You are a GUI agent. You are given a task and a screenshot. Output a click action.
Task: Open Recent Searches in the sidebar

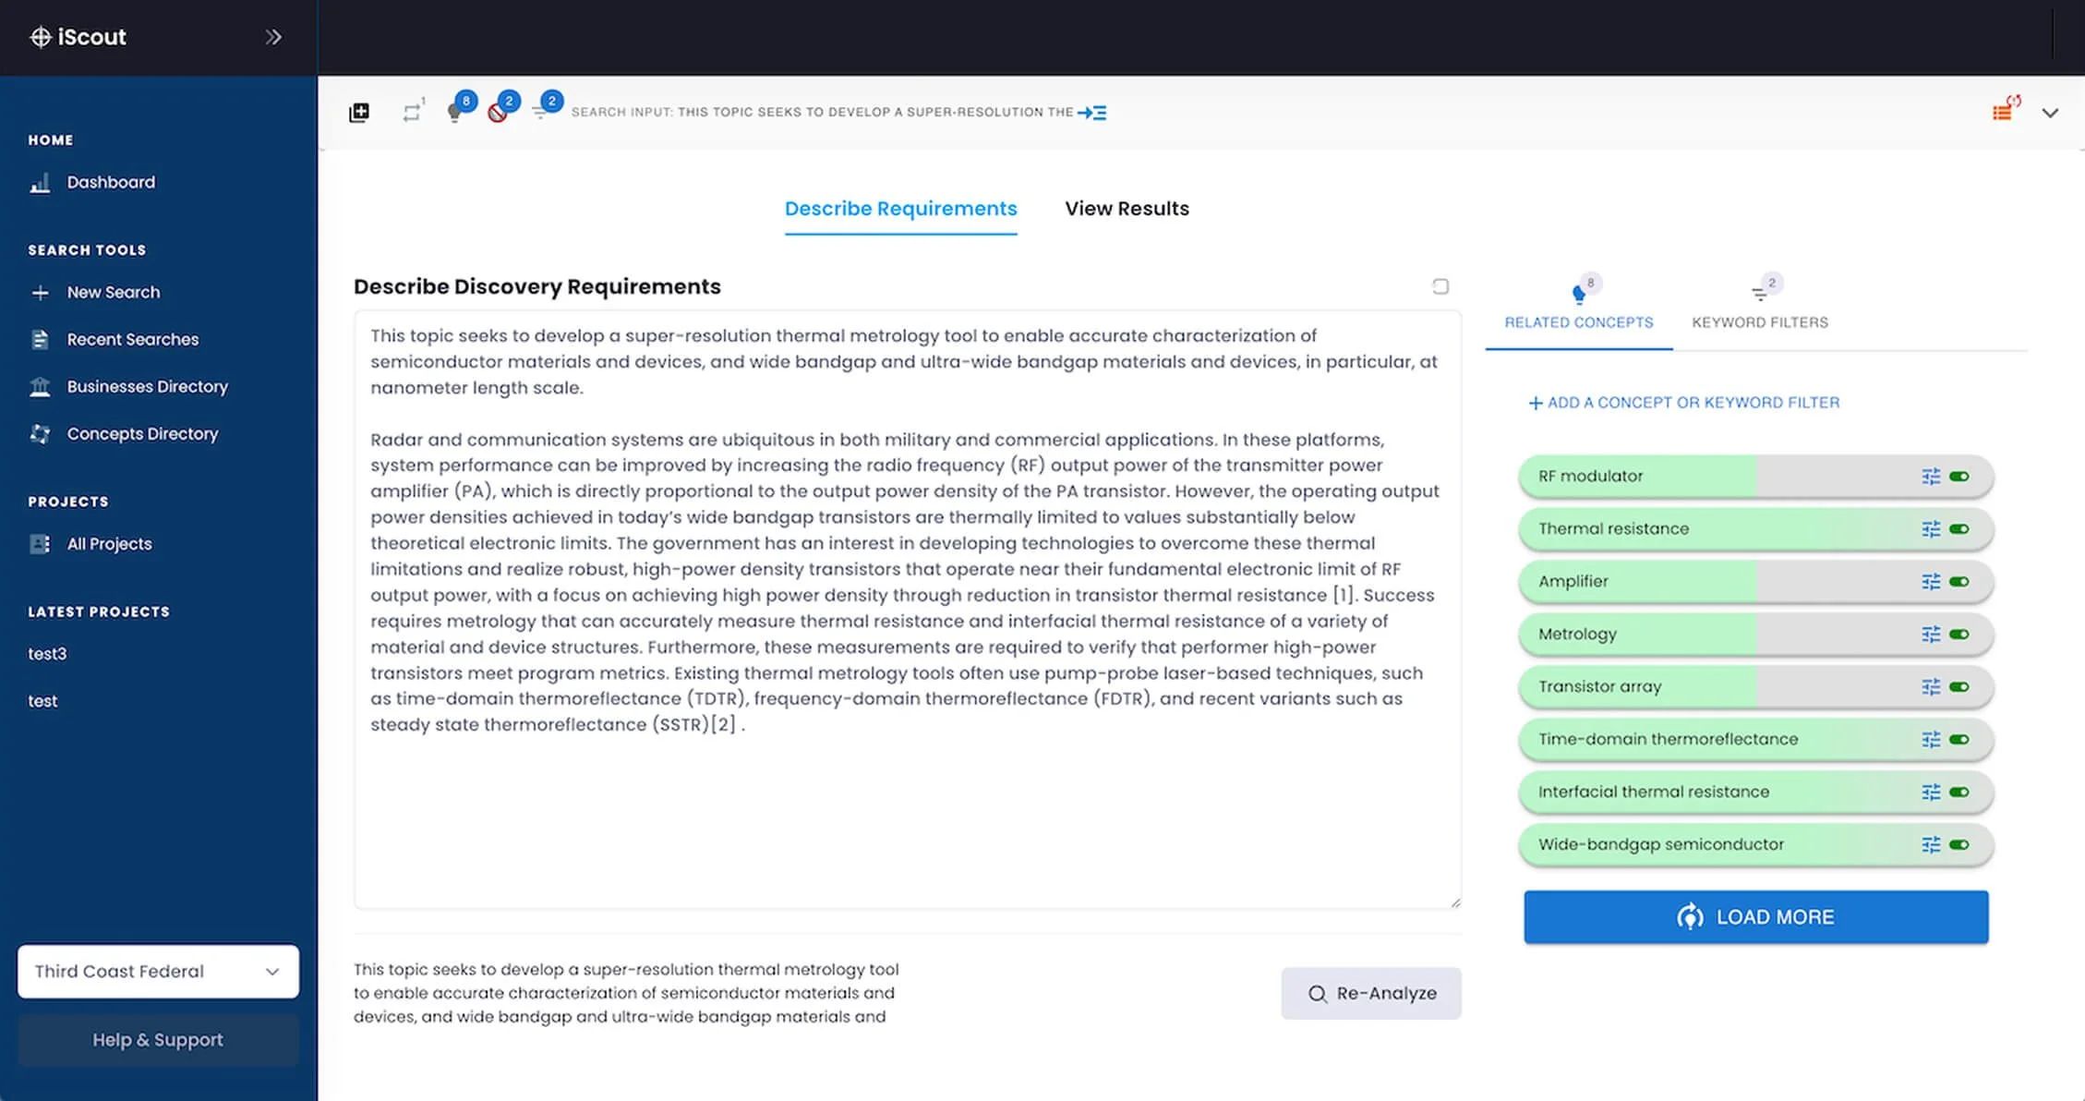tap(132, 339)
